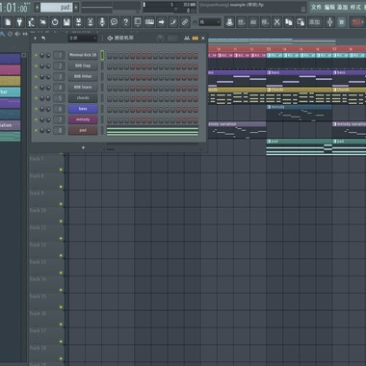
Task: Click the channel rack speaker icon
Action: [x=110, y=39]
